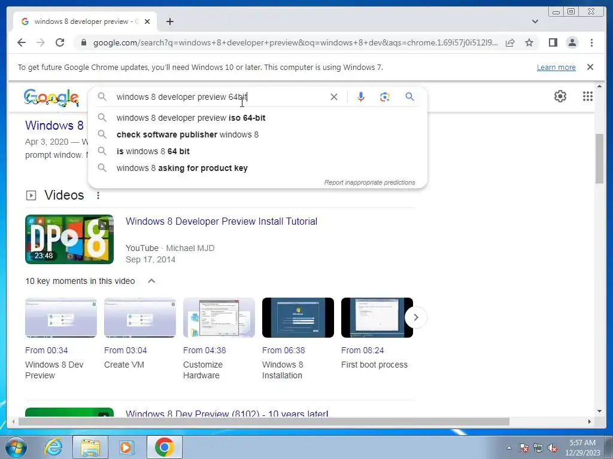The image size is (613, 459).
Task: Clear the search box text
Action: [x=334, y=97]
